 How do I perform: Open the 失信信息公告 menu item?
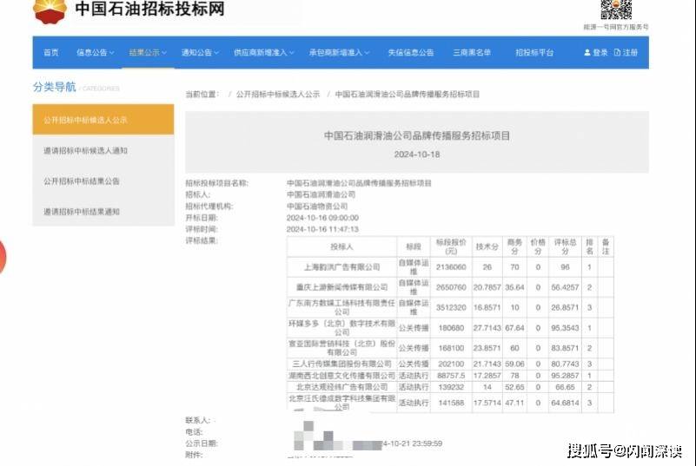click(x=411, y=52)
